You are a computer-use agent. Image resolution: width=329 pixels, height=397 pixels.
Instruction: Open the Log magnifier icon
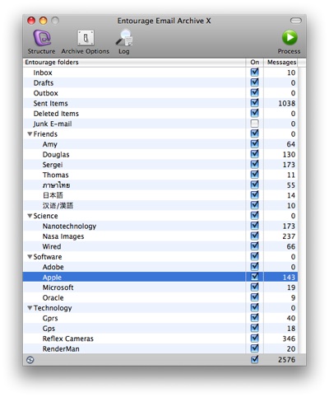point(124,38)
